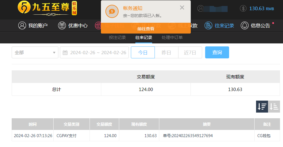Click the 往来记录 records icon in nav bar
Viewport: 283px width, 147px height.
pos(208,25)
